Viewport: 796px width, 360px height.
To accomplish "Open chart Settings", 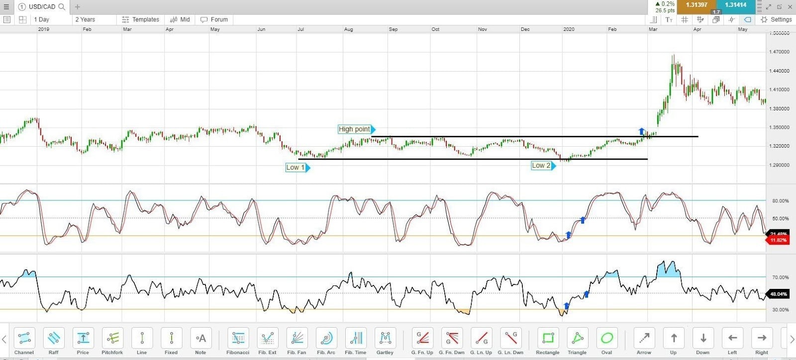I will [x=776, y=19].
